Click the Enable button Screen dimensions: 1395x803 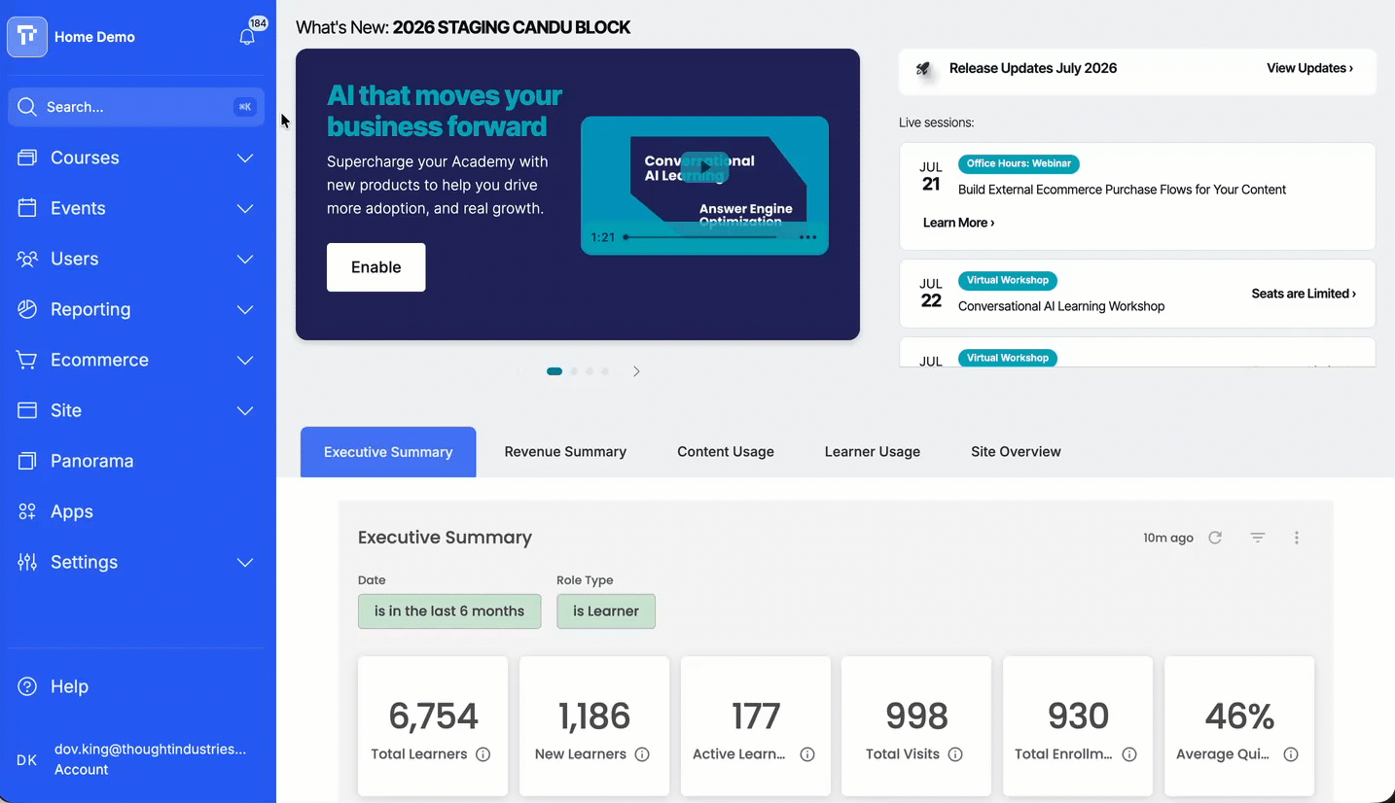click(376, 267)
